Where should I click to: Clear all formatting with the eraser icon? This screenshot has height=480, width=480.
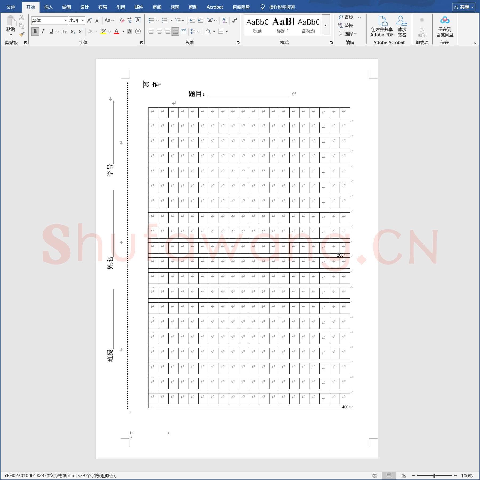[x=122, y=21]
